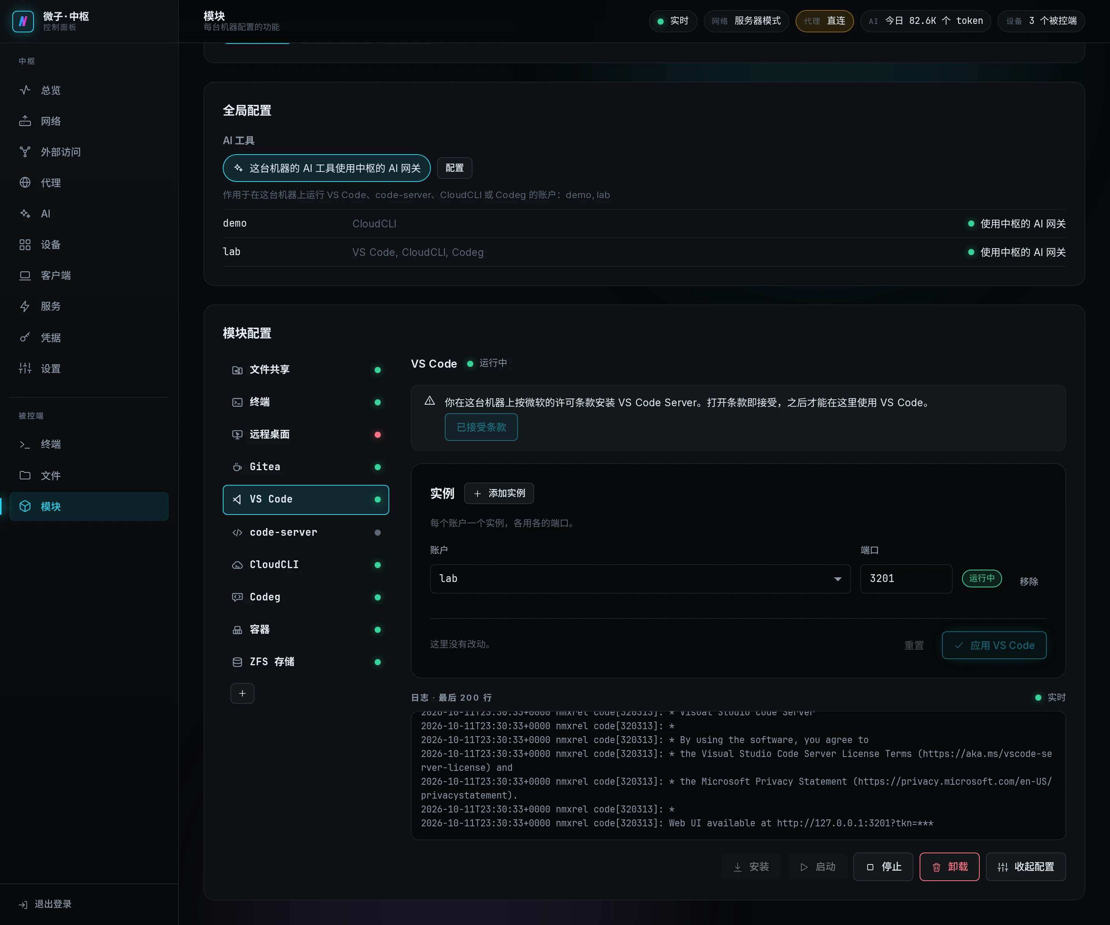Click the ZFS 存储 database icon
Viewport: 1110px width, 925px height.
point(237,662)
